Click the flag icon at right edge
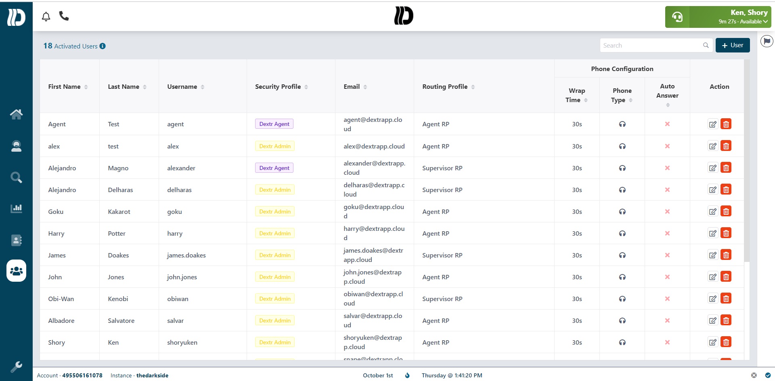 click(x=767, y=41)
